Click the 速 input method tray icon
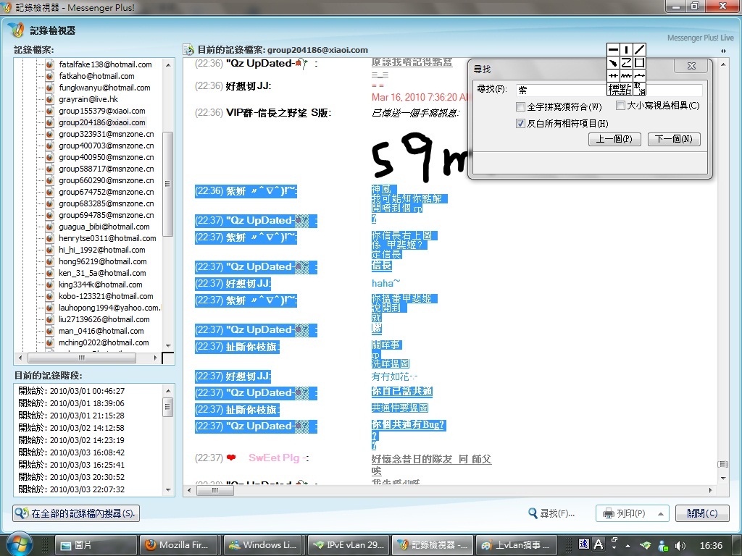Viewport: 742px width, 556px height. [584, 544]
